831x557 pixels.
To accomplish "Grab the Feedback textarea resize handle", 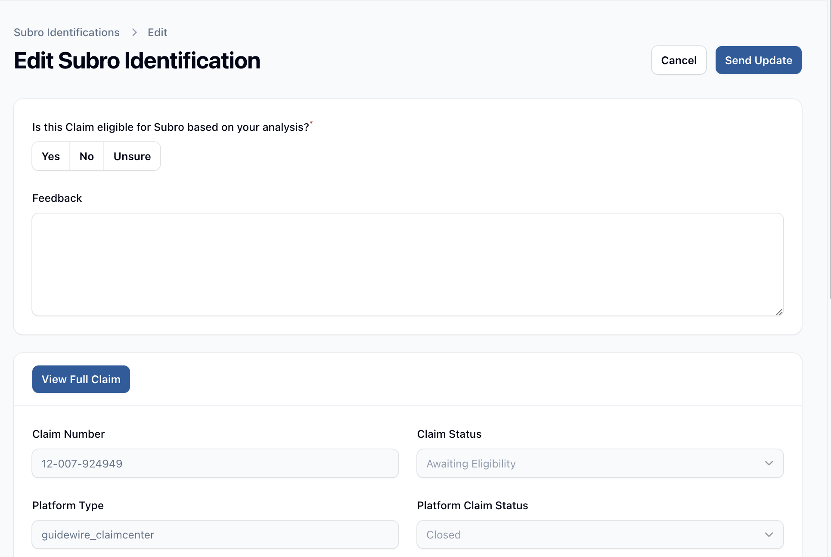I will click(x=779, y=312).
